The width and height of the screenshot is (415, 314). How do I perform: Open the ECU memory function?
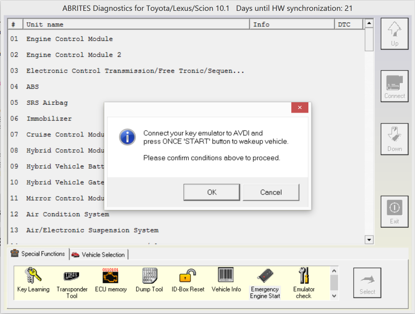[x=111, y=280]
